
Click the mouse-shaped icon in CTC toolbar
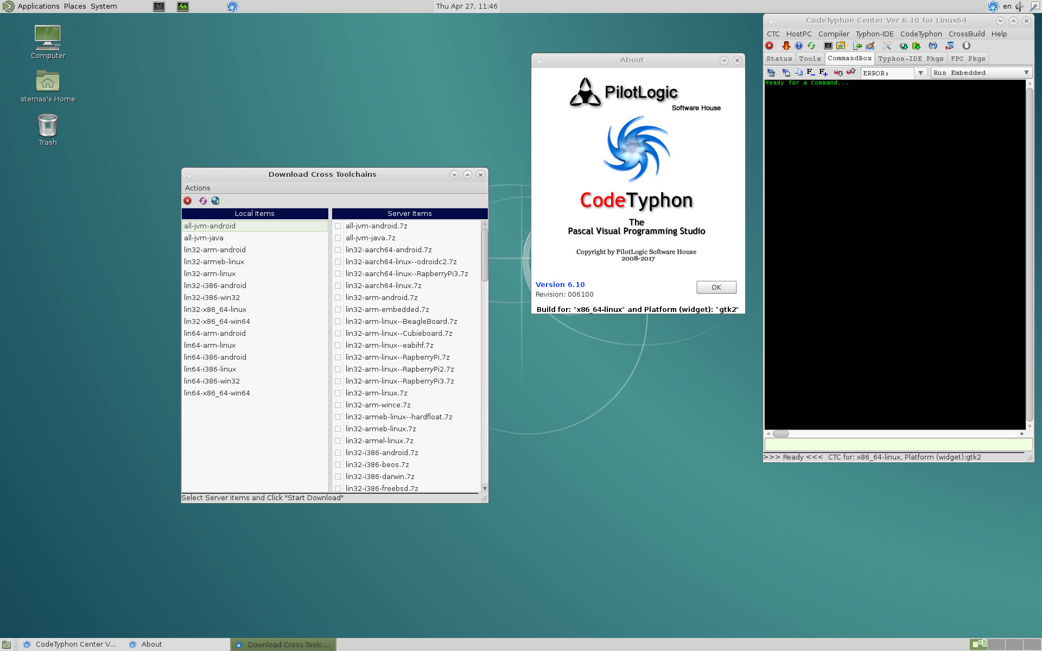pos(967,46)
